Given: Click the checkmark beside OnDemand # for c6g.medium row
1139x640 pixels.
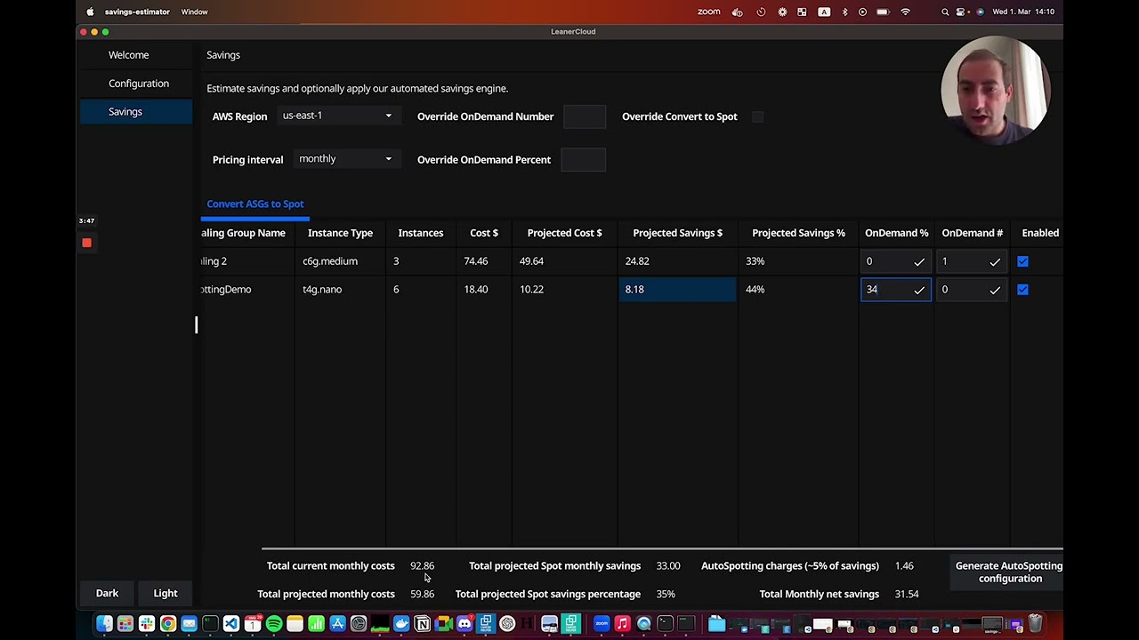Looking at the screenshot, I should click(x=995, y=261).
